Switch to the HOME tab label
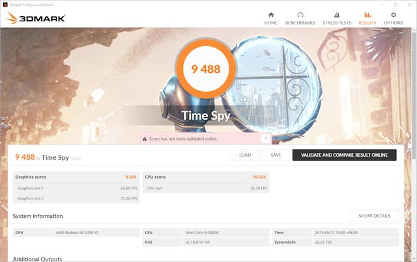The width and height of the screenshot is (417, 262). click(x=271, y=23)
